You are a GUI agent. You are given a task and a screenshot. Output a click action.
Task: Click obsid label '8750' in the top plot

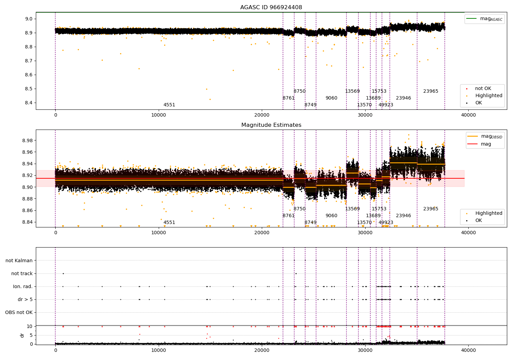coord(300,91)
